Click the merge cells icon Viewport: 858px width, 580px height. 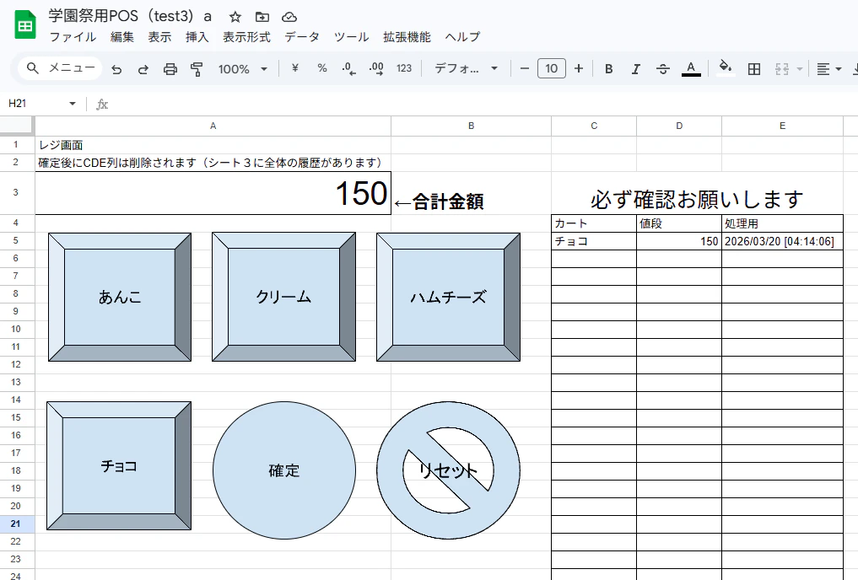pos(782,69)
